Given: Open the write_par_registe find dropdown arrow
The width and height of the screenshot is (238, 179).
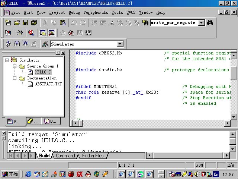Looking at the screenshot, I should pos(202,23).
